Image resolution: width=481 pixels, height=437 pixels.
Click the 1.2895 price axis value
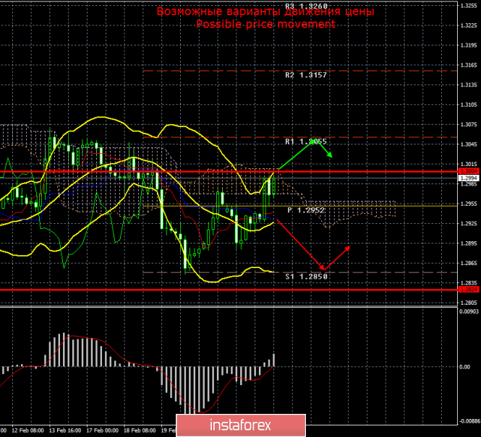pos(469,243)
